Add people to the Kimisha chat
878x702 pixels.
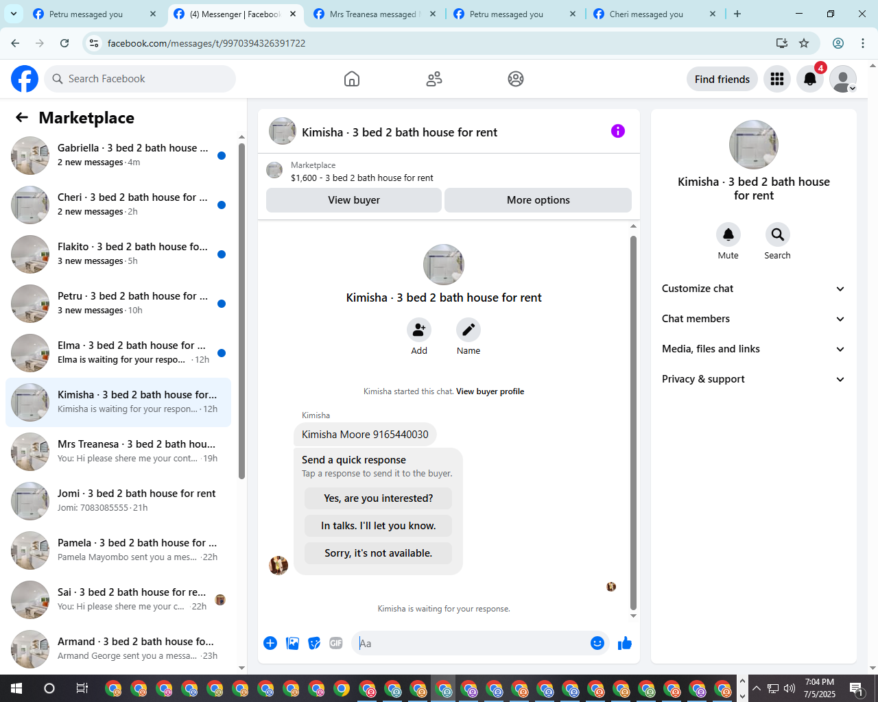[419, 330]
